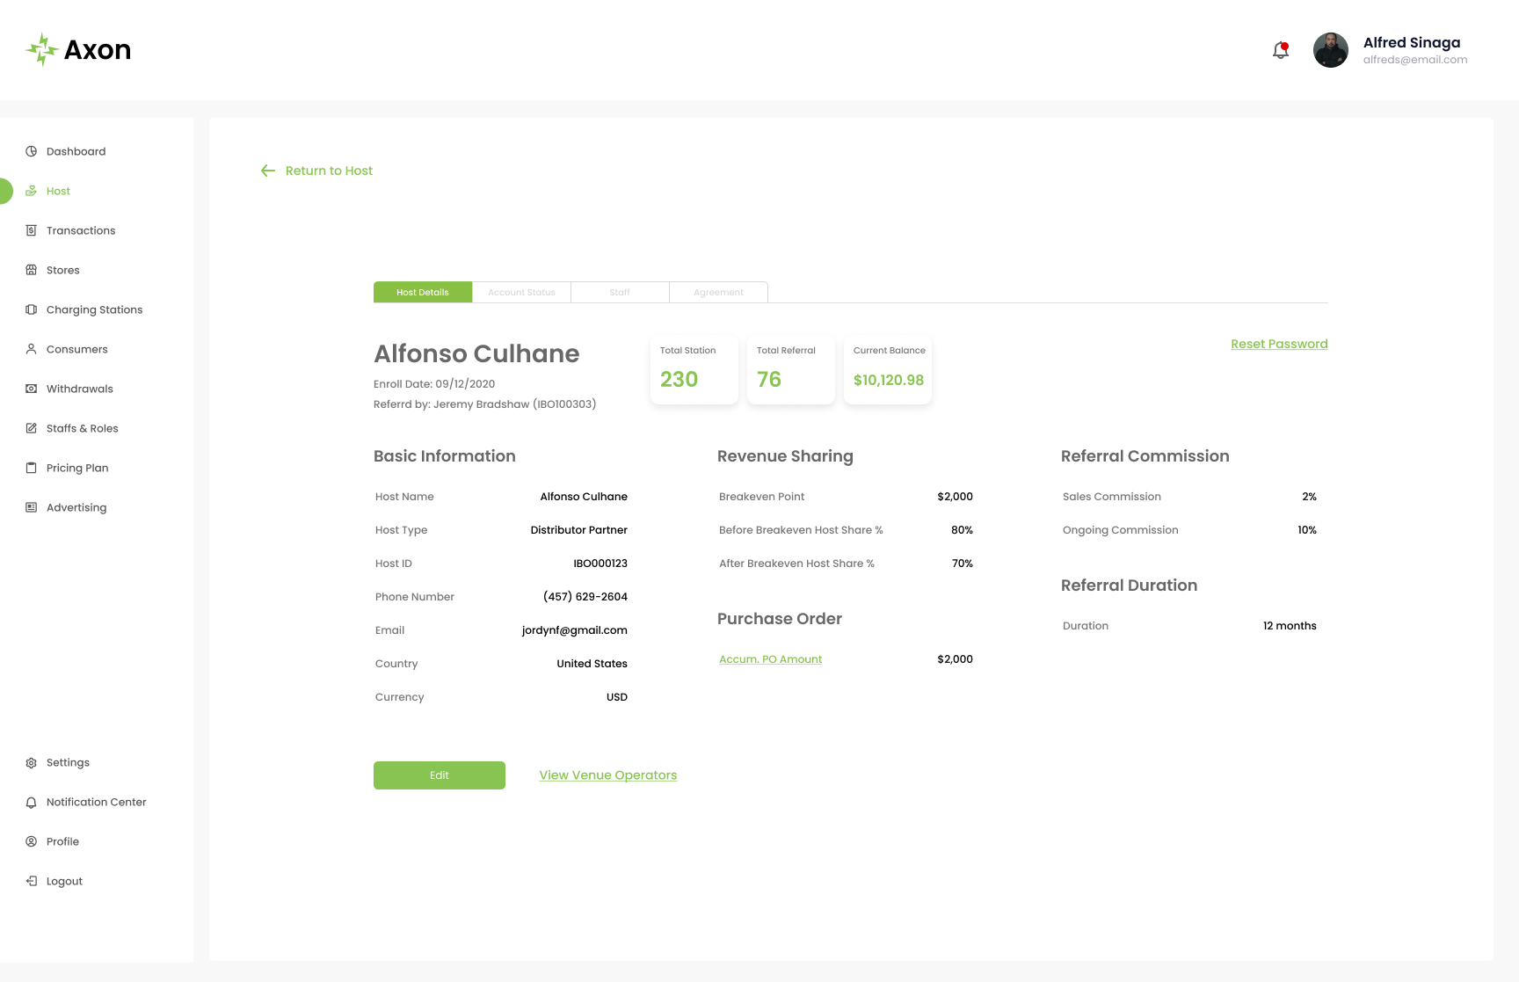Click the Reset Password link

pyautogui.click(x=1279, y=344)
